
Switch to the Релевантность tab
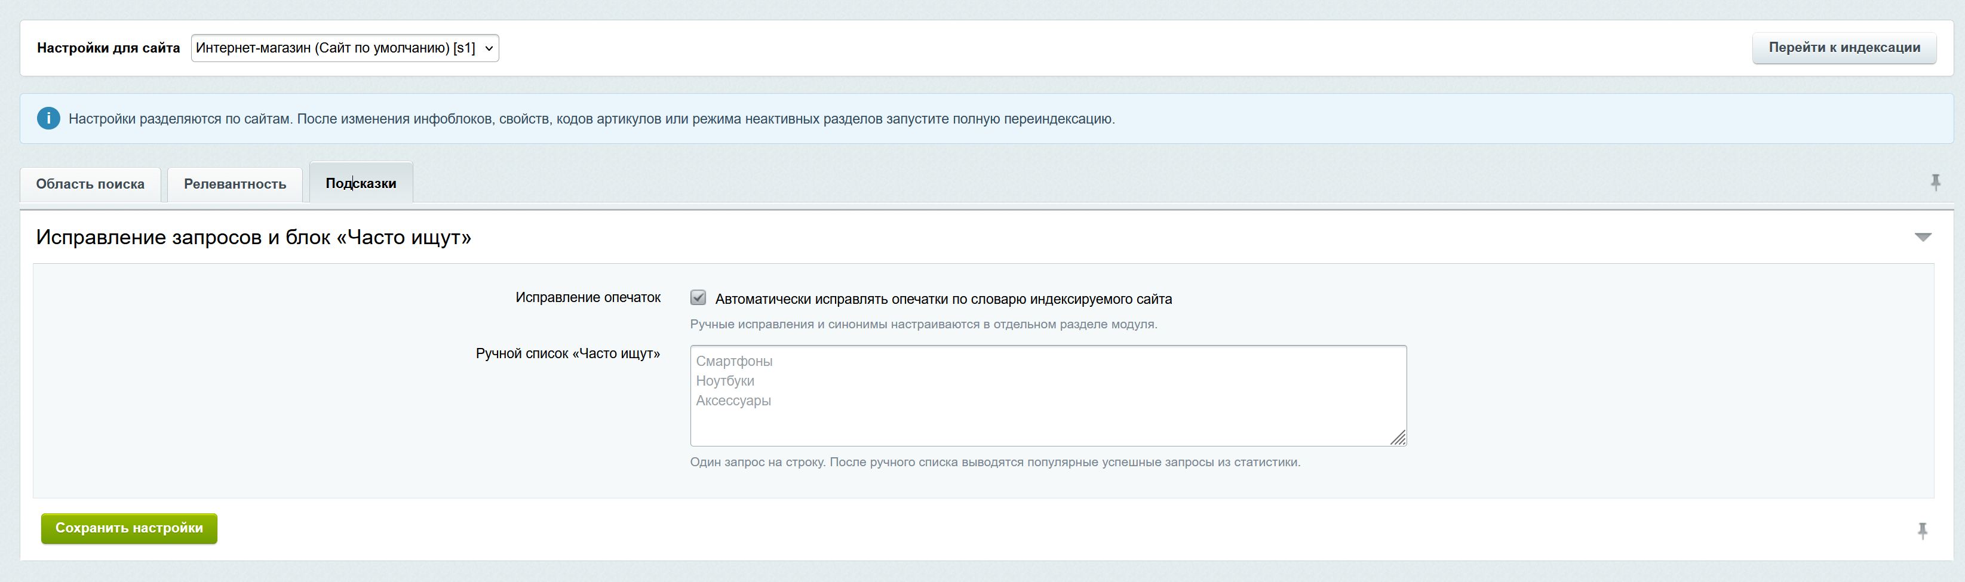[235, 184]
